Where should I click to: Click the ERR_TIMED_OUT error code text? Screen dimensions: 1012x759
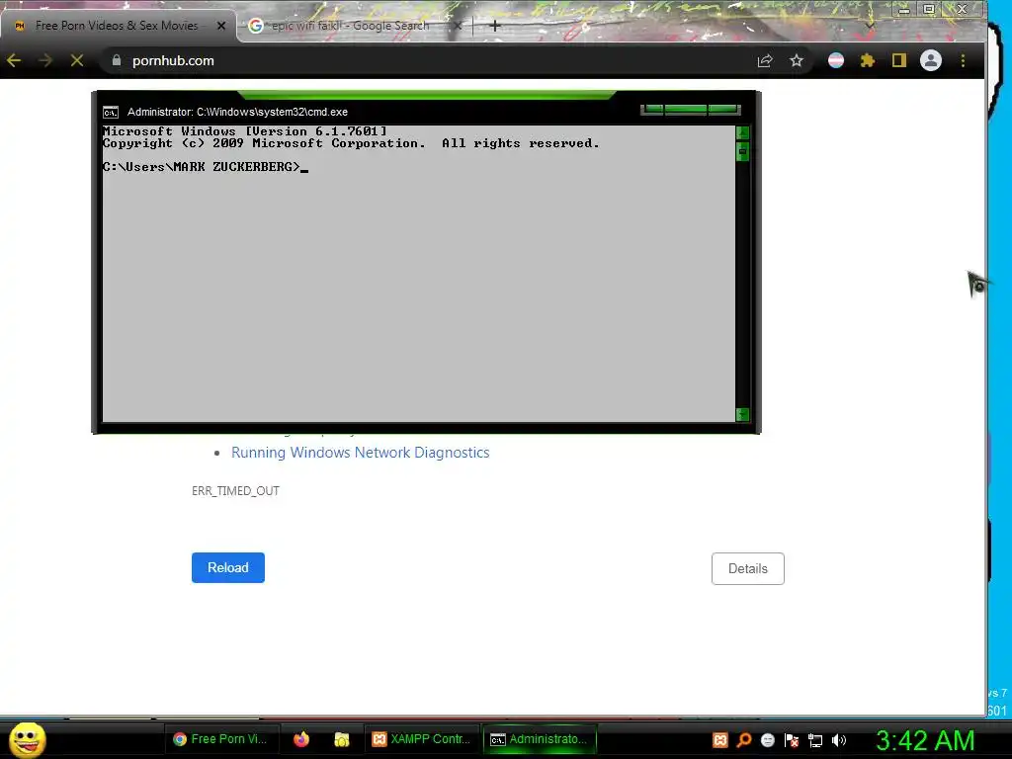click(x=235, y=491)
